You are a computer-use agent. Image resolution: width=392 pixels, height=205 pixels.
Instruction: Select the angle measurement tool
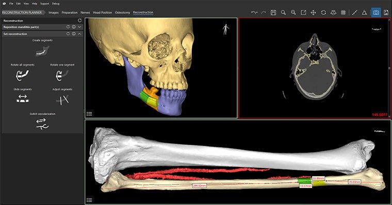coord(364,12)
